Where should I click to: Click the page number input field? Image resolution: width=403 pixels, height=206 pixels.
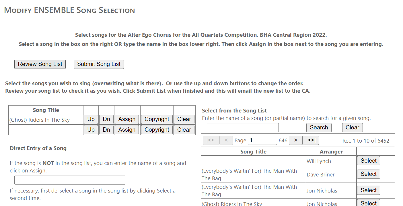tap(262, 140)
